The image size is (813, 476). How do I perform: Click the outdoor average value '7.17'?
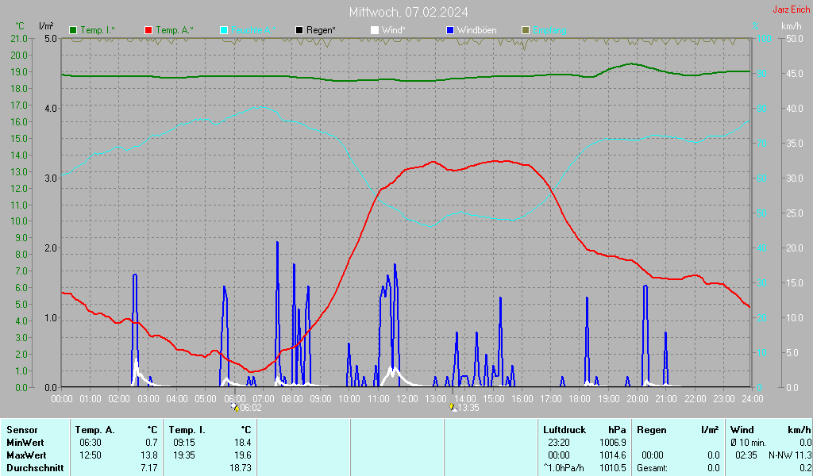149,468
